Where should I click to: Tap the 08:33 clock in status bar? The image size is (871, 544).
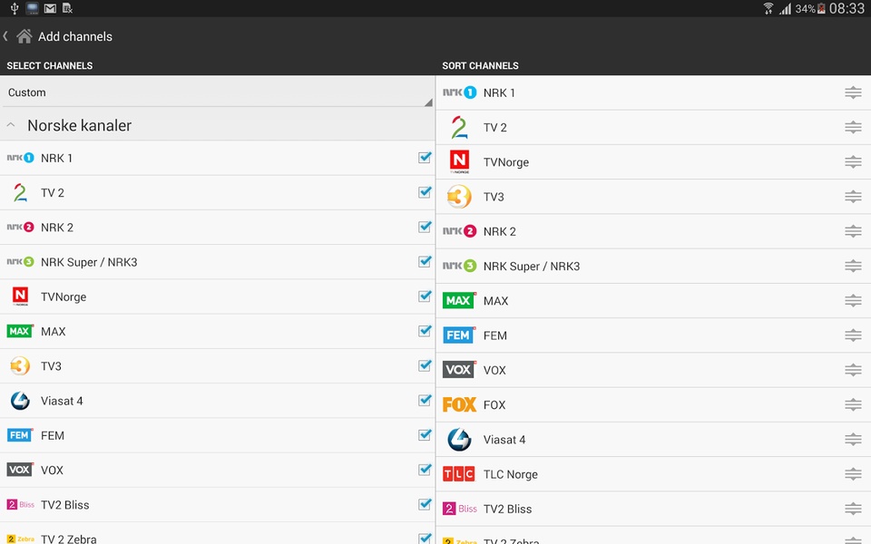point(847,8)
